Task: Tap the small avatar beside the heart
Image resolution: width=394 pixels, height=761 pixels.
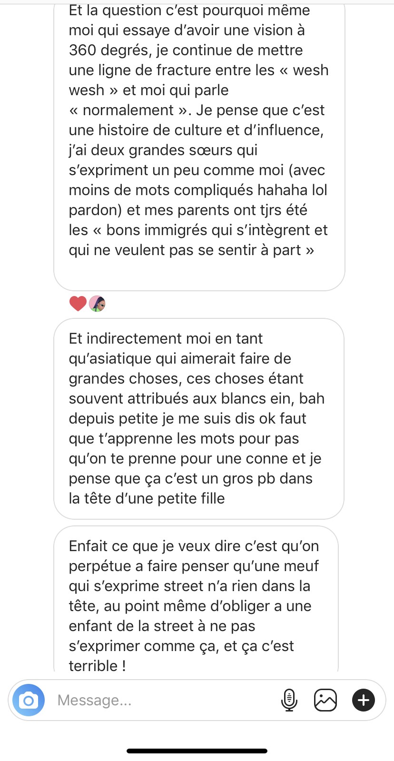Action: [x=97, y=303]
